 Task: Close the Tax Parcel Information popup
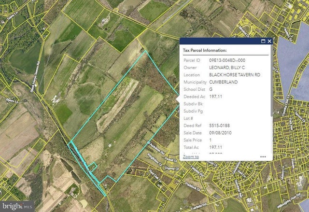click(269, 41)
